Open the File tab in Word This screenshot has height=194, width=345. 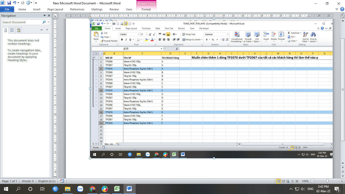(x=7, y=9)
